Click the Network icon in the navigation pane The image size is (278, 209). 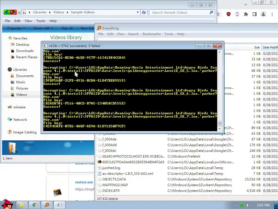[10, 119]
